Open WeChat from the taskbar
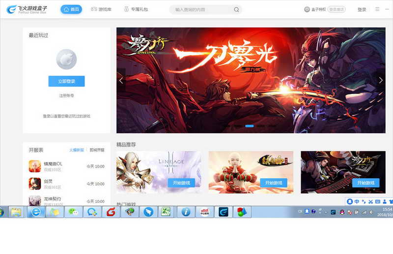 click(x=73, y=212)
